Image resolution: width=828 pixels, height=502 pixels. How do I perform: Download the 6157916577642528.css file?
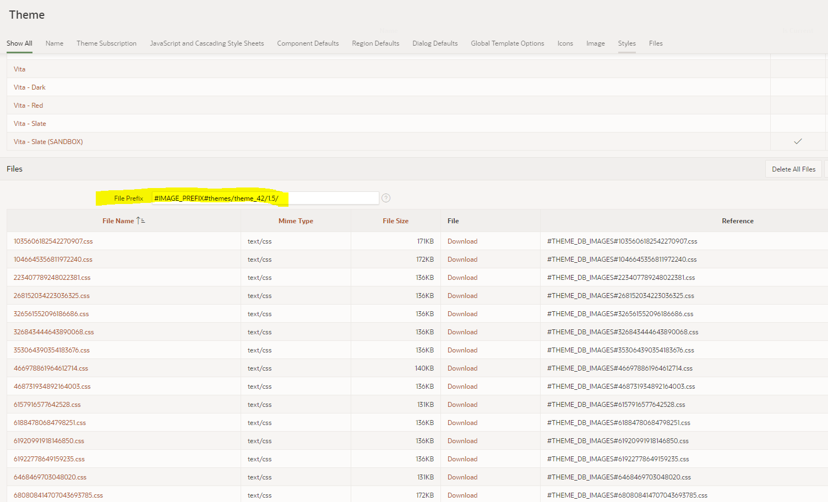point(462,405)
